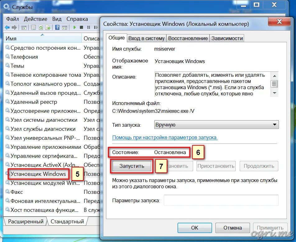
Task: Click the msiserver service name text
Action: [x=164, y=49]
